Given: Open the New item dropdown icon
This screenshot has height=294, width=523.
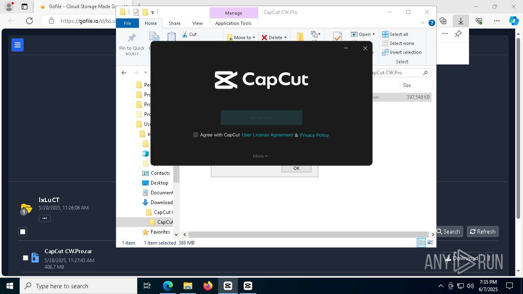Looking at the screenshot, I should click(315, 34).
